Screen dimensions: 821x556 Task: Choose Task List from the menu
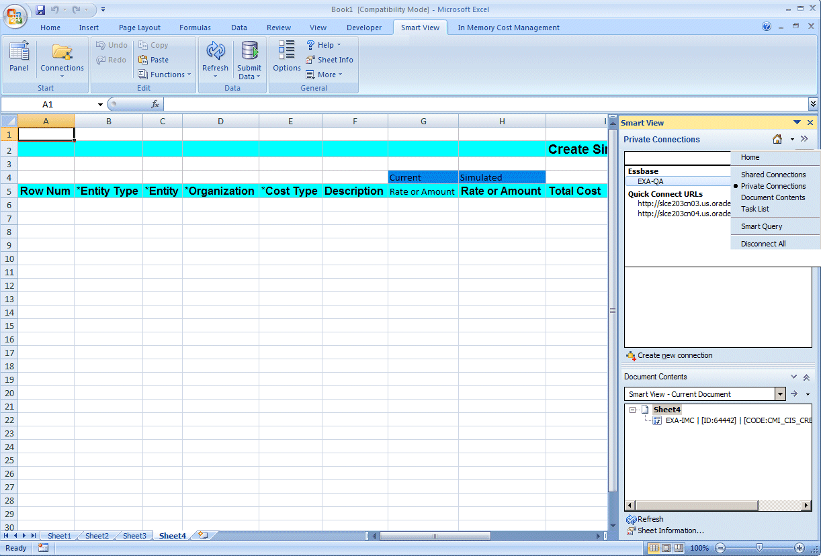[x=755, y=209]
